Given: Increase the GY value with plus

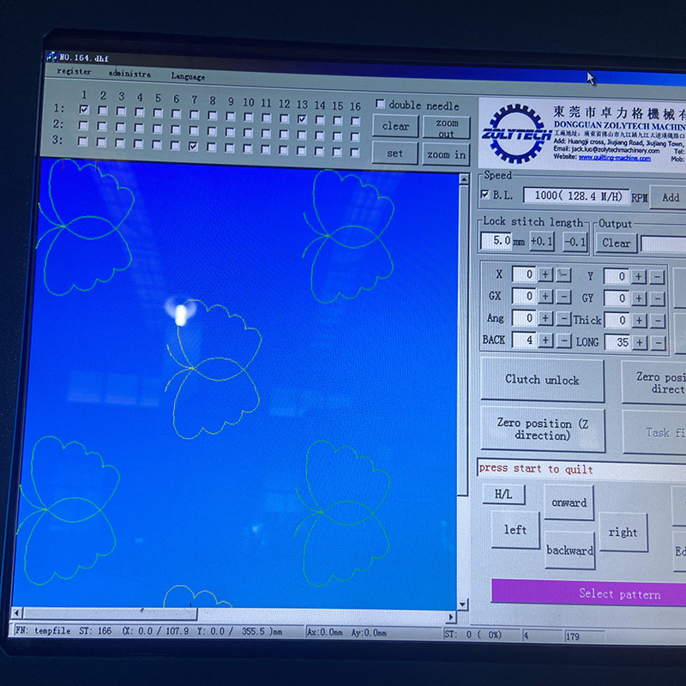Looking at the screenshot, I should pos(639,298).
